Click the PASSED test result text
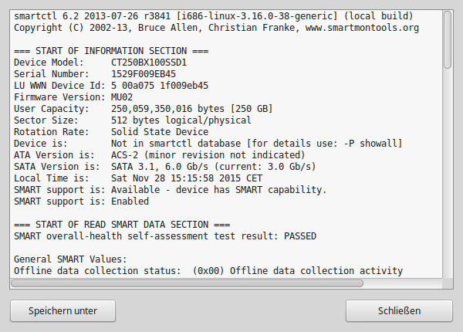 (300, 236)
